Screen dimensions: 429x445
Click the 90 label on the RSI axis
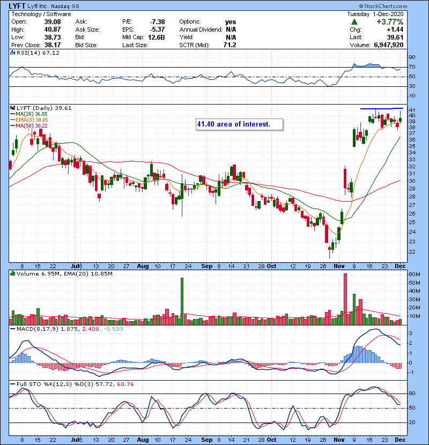[x=412, y=57]
